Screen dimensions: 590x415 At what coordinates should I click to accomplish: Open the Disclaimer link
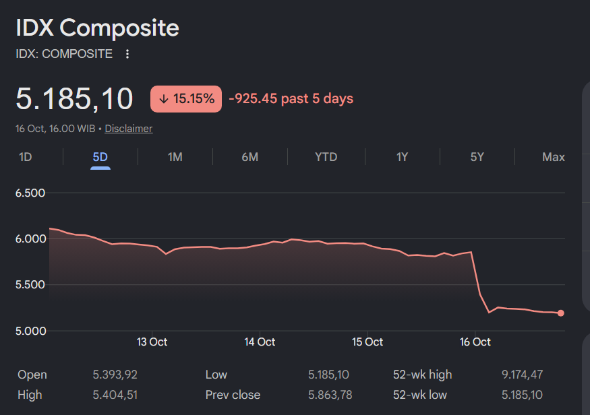click(129, 129)
